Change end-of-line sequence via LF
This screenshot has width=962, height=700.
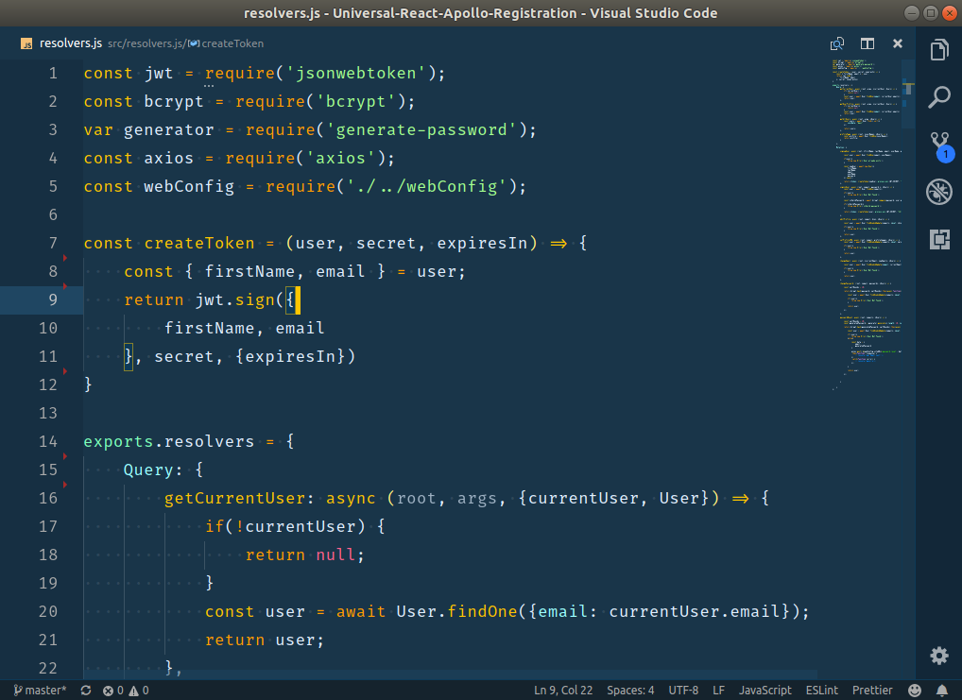tap(718, 691)
